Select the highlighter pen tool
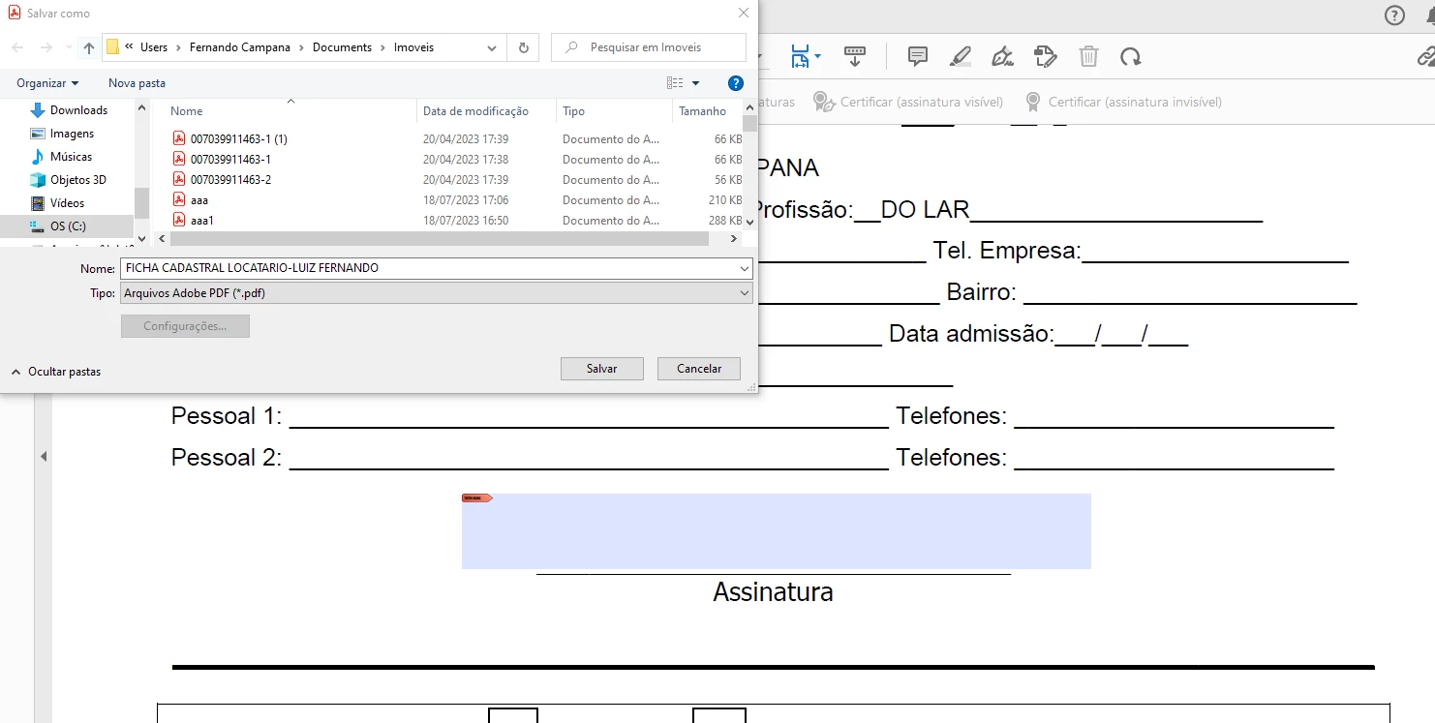The width and height of the screenshot is (1435, 723). (x=960, y=56)
